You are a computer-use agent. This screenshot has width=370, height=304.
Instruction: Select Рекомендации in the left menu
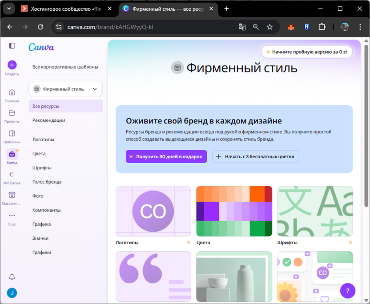(48, 120)
